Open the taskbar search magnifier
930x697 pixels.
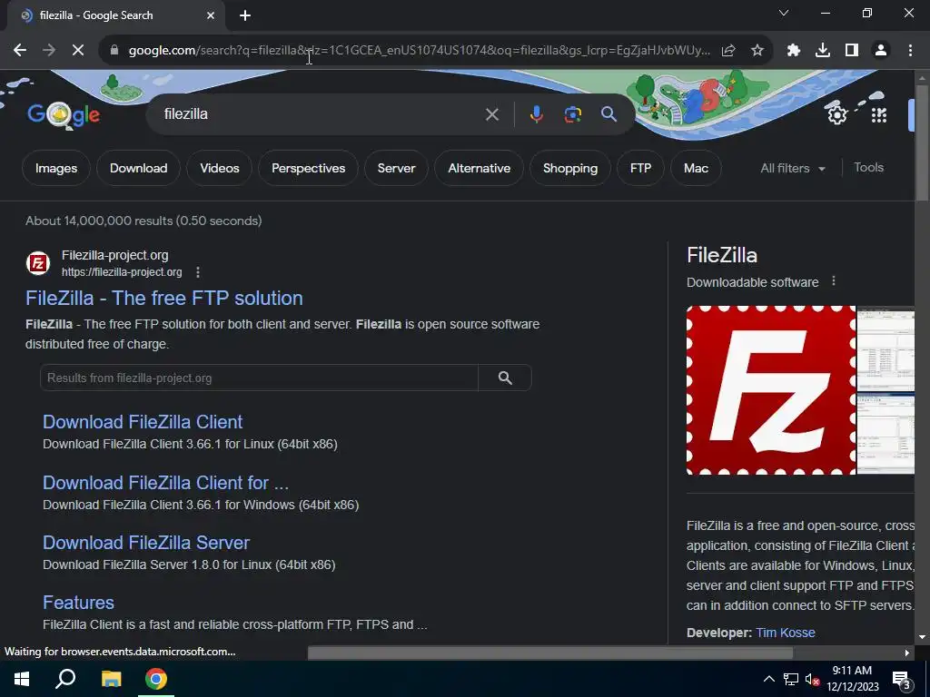65,679
